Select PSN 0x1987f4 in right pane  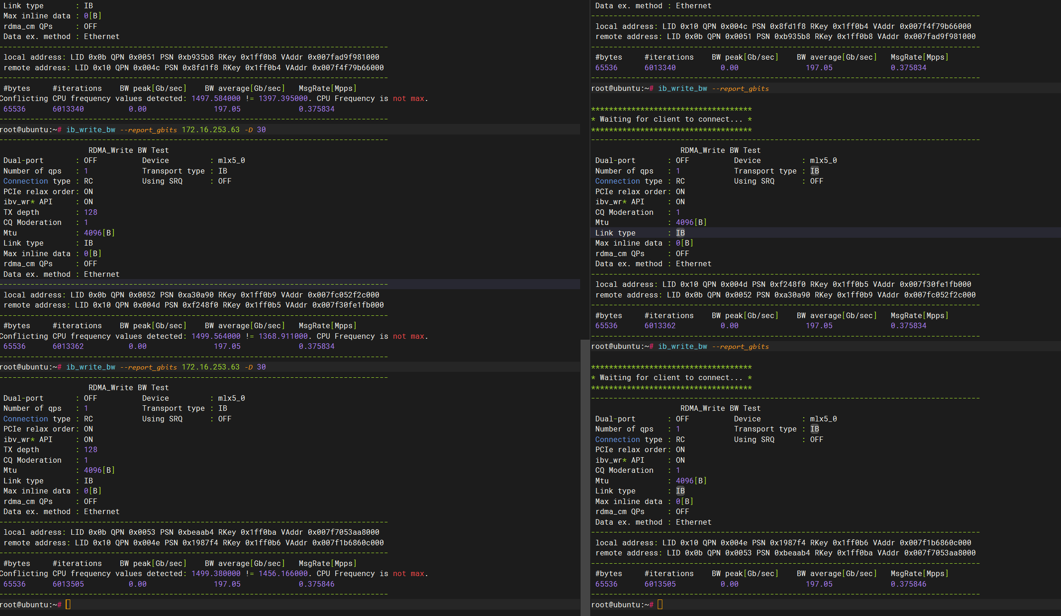point(788,543)
